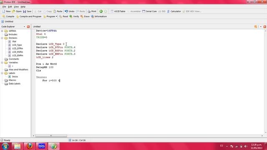Open the Calculator tool
This screenshot has height=150, width=267.
[x=174, y=11]
